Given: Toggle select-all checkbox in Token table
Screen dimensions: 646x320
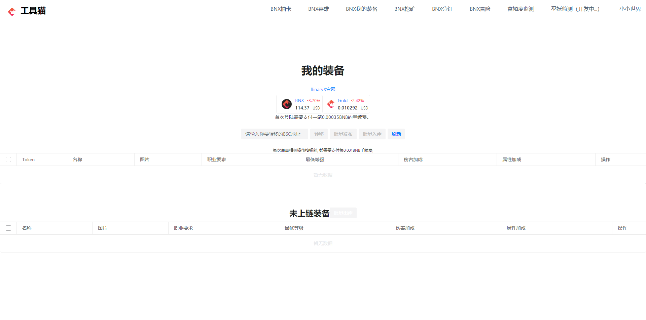Looking at the screenshot, I should (x=8, y=159).
